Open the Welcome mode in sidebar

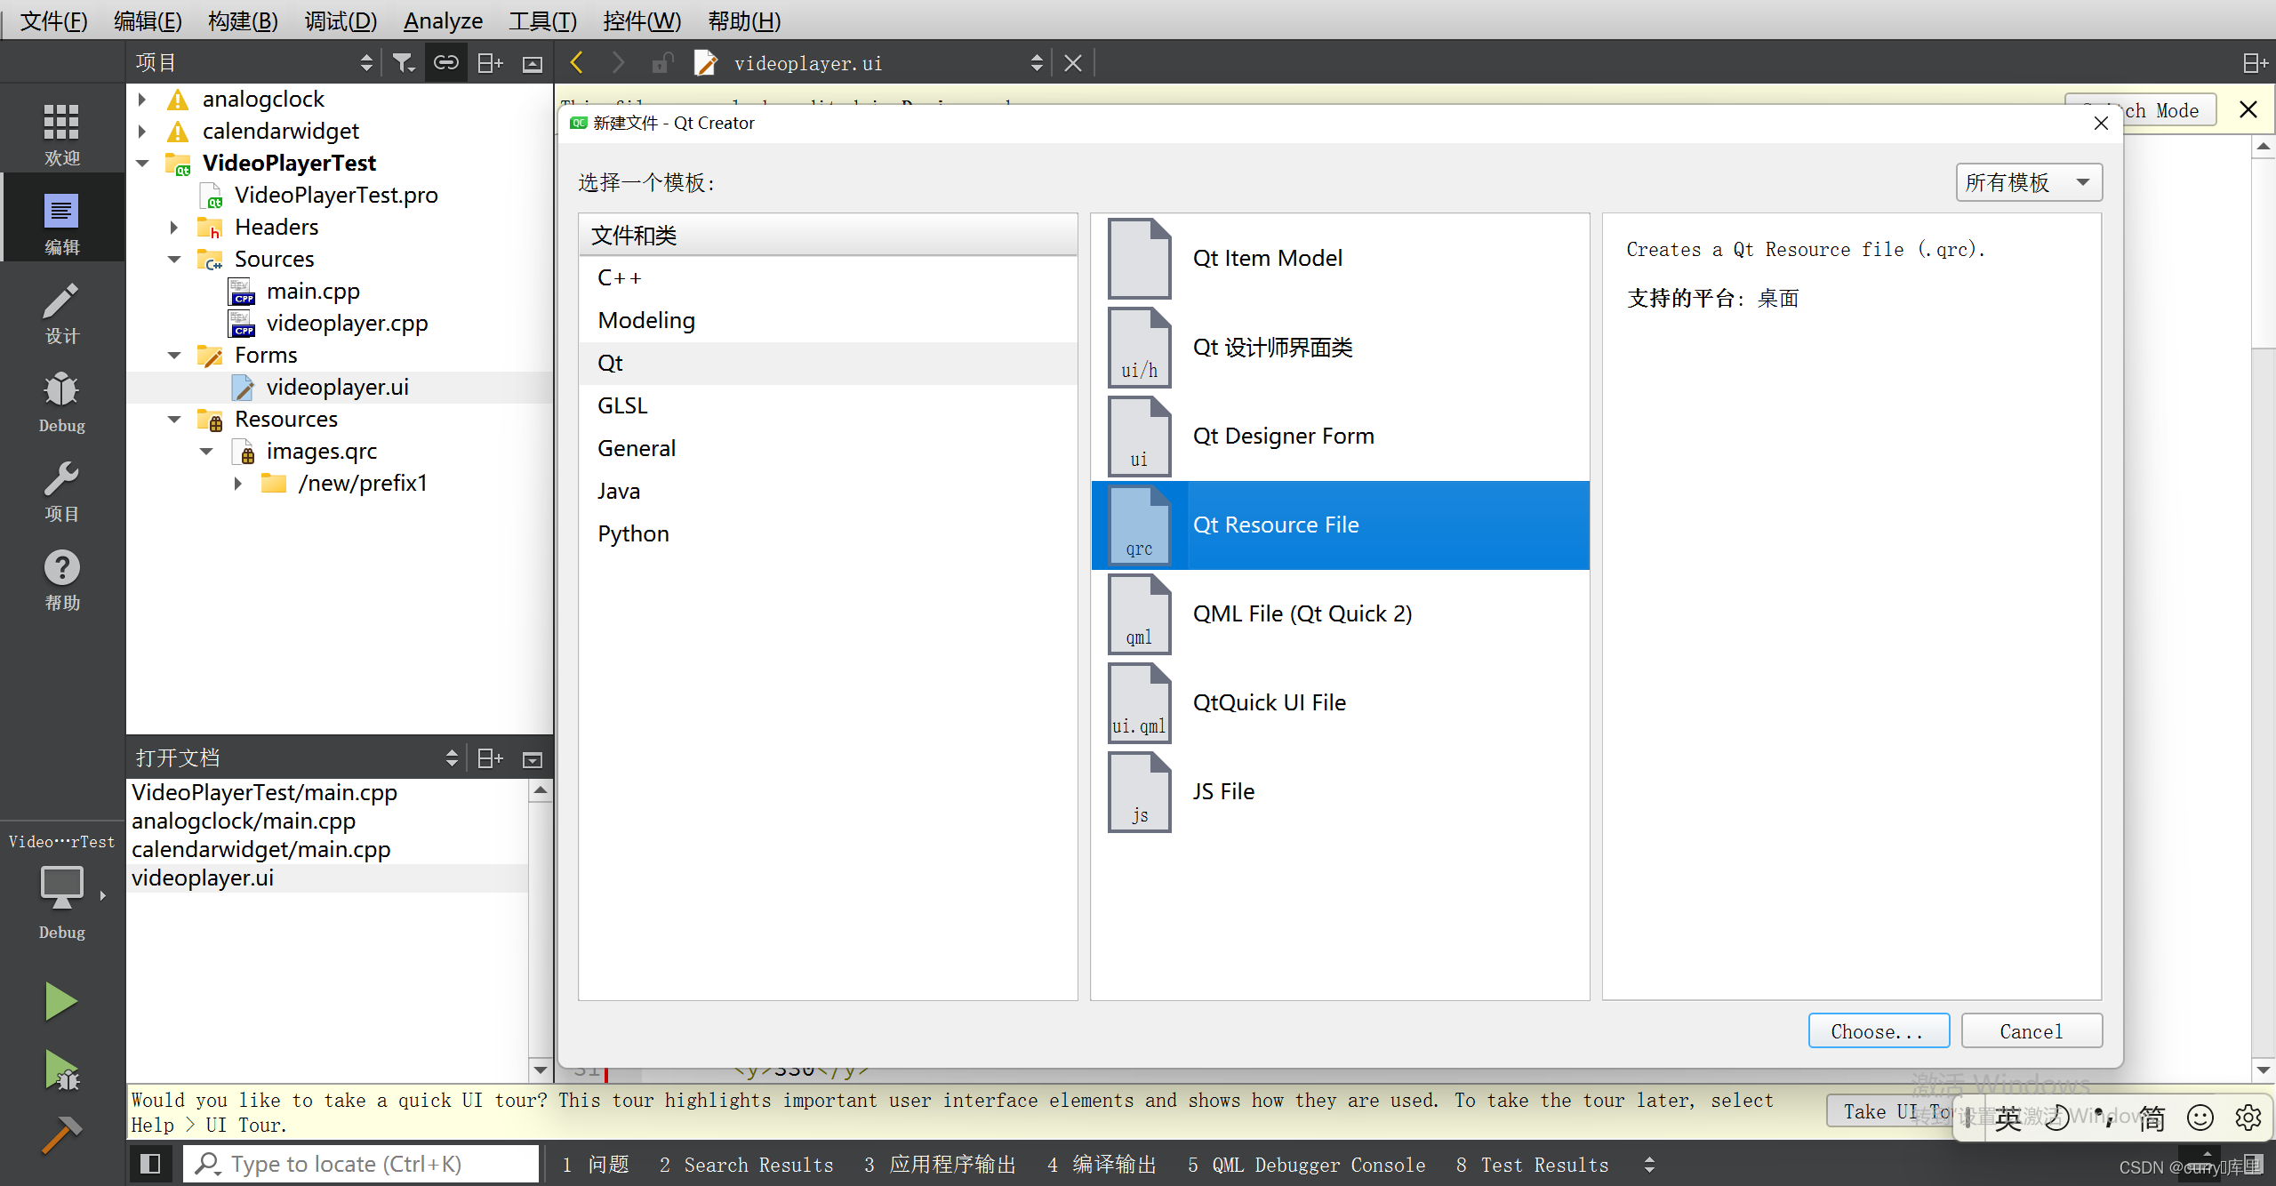click(61, 132)
